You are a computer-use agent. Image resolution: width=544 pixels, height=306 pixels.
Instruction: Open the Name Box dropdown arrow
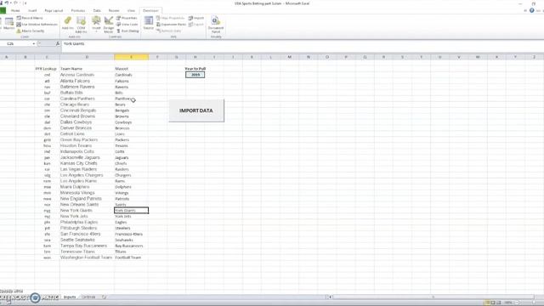click(34, 43)
